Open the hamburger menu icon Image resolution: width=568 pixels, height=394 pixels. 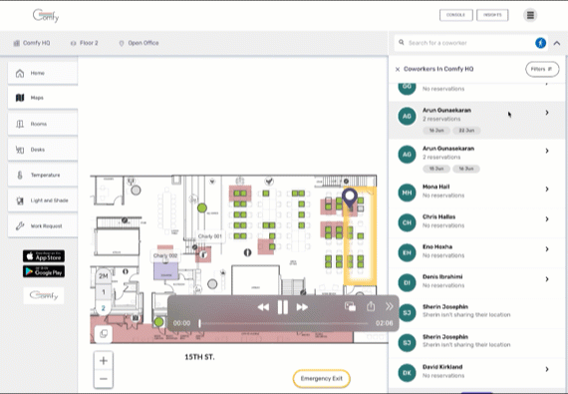530,15
